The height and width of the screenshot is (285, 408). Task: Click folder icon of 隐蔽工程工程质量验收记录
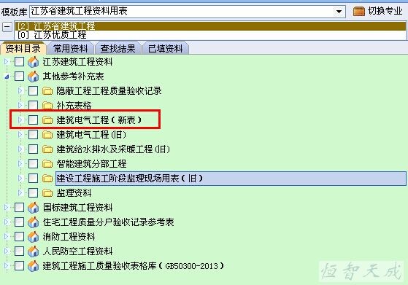tap(47, 91)
